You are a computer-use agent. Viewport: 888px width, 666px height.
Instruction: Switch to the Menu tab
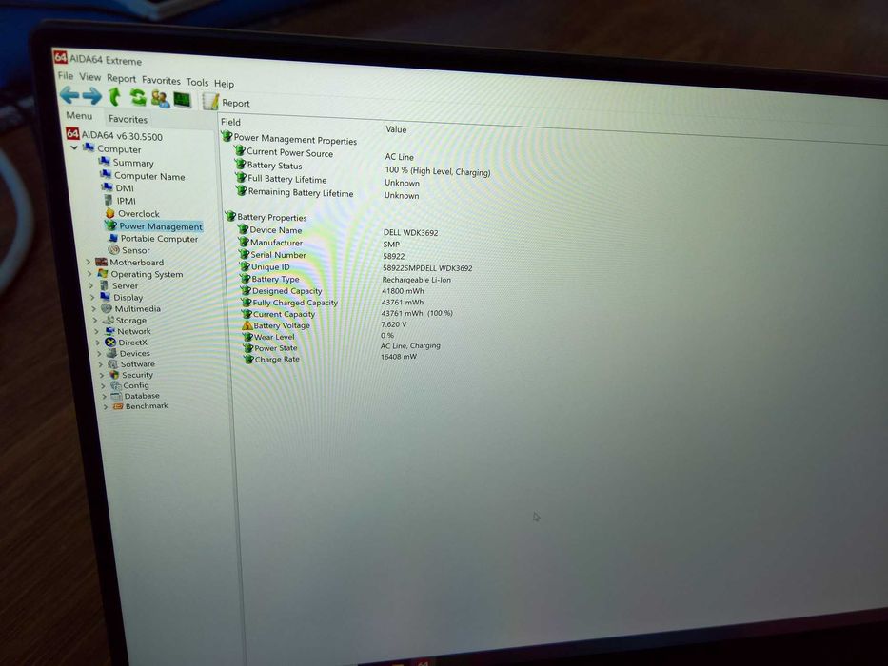coord(79,115)
